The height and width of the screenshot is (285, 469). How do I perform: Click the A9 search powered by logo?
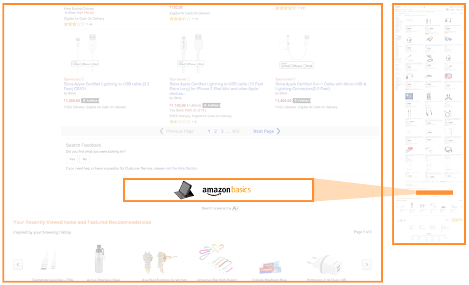[x=235, y=208]
